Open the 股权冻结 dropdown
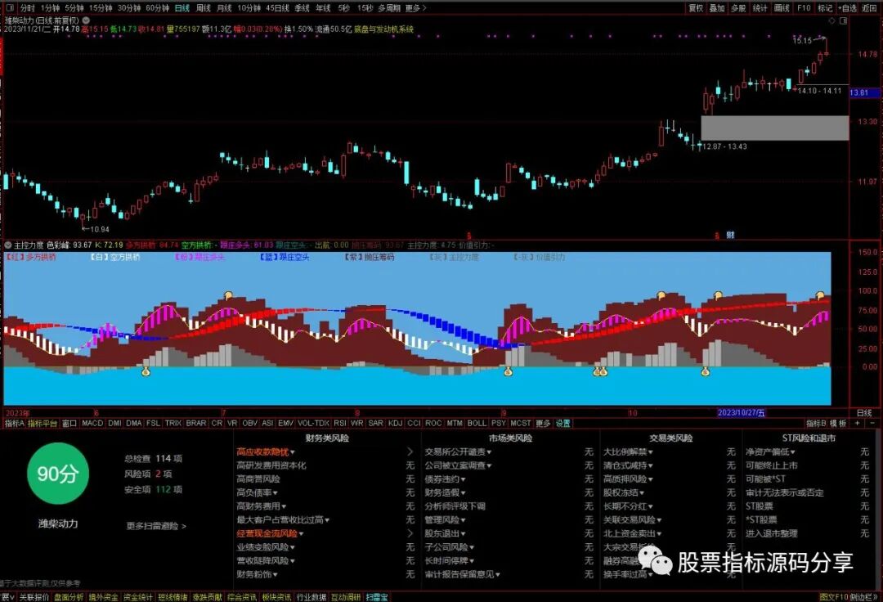883x602 pixels. click(x=624, y=492)
